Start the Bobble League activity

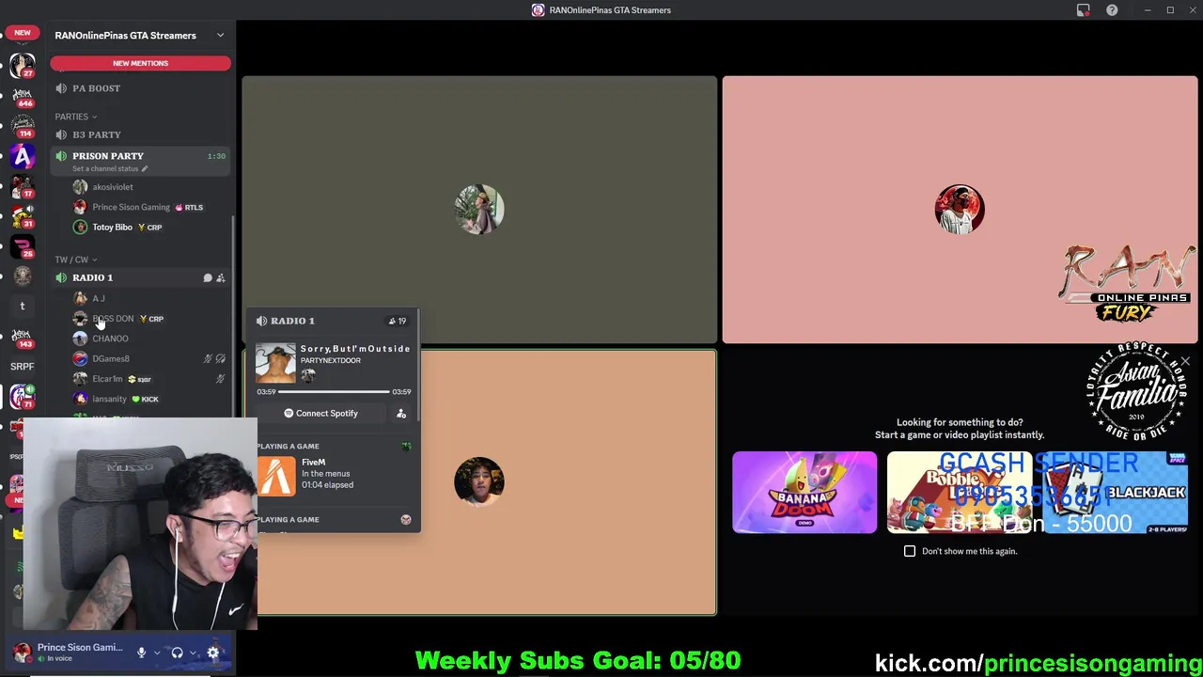[960, 493]
